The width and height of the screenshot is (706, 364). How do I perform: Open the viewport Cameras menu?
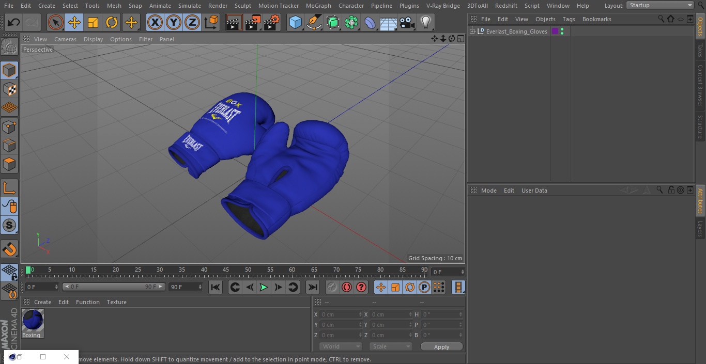pos(65,39)
